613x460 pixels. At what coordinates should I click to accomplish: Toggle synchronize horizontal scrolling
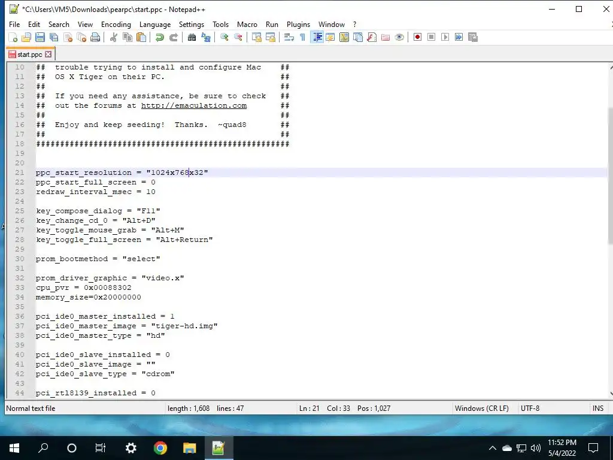[x=270, y=38]
